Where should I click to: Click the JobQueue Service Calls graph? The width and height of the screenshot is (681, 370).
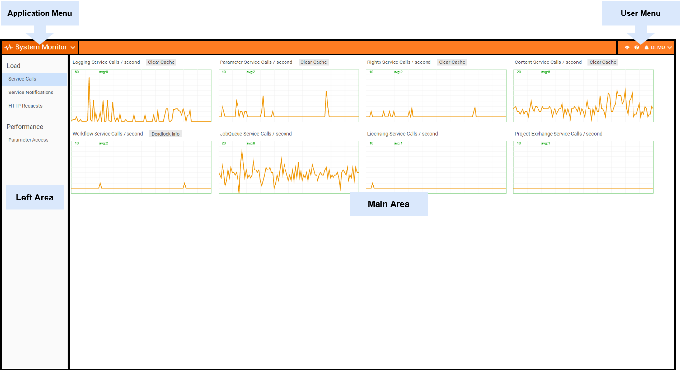tap(288, 167)
